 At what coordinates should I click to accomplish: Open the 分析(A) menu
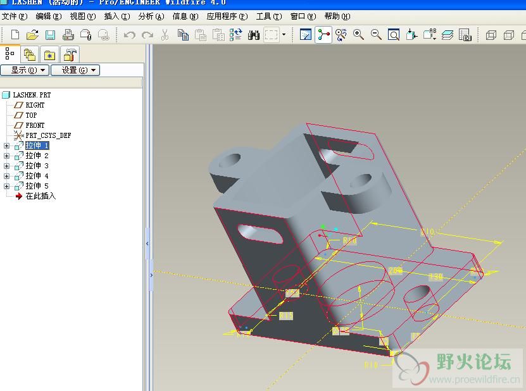(x=151, y=16)
